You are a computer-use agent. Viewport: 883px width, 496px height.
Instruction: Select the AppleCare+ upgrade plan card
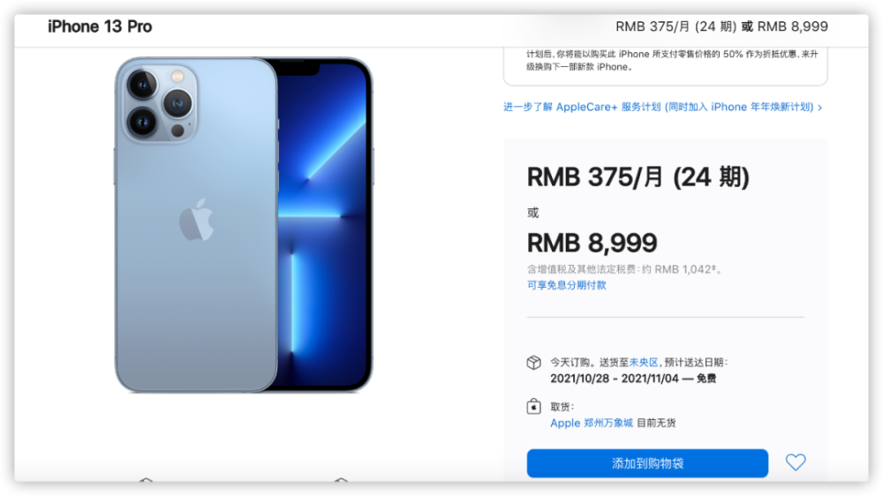pos(666,66)
